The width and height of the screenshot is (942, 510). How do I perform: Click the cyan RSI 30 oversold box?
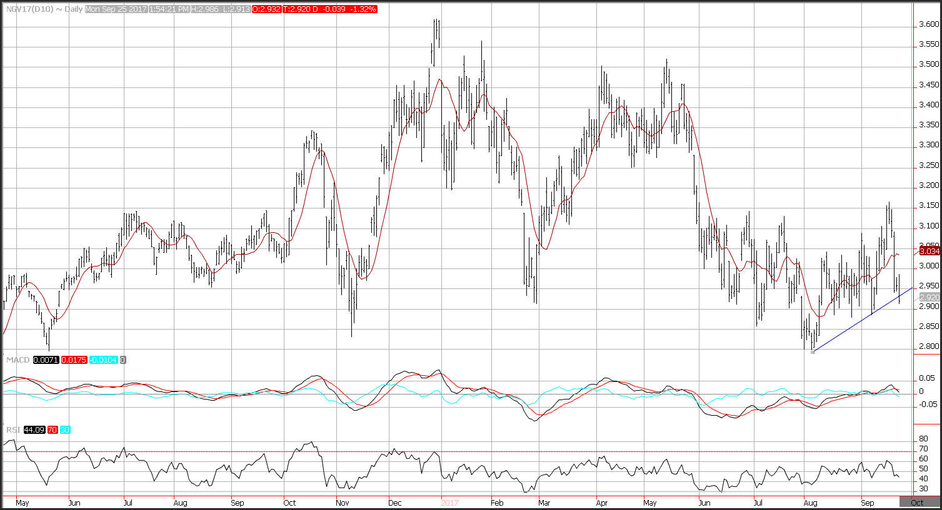66,429
